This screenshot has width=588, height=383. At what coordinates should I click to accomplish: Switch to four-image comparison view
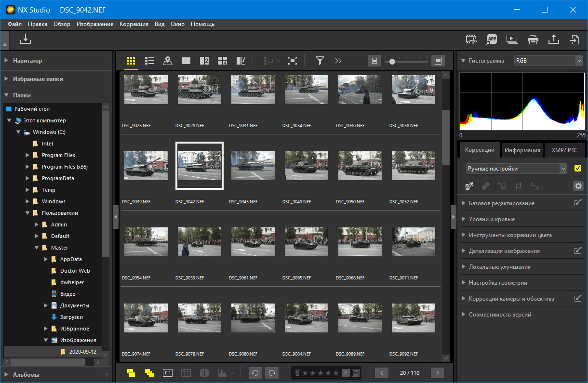point(222,61)
